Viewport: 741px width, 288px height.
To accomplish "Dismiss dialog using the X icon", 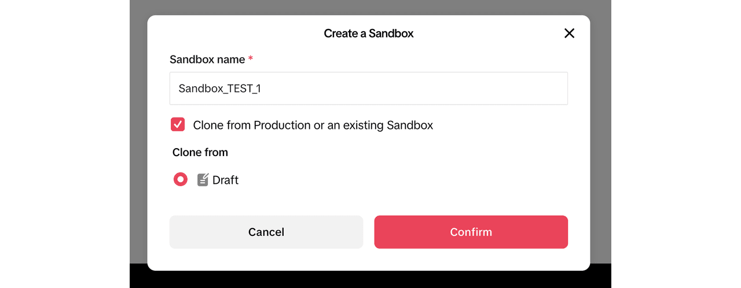I will click(x=569, y=34).
